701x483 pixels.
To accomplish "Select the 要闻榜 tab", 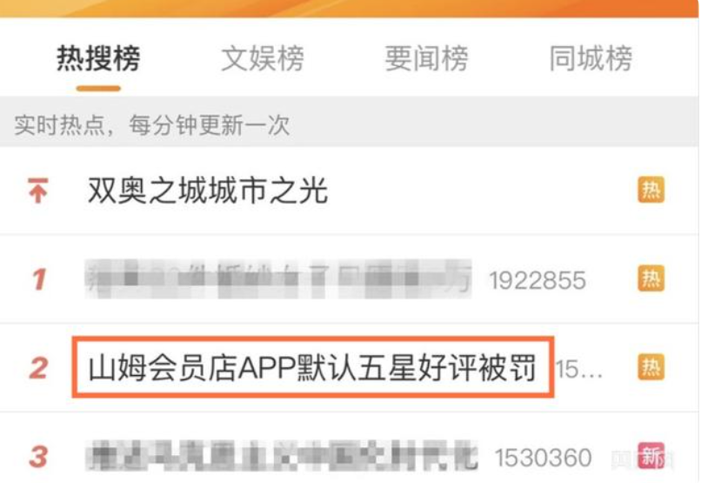I will point(426,58).
